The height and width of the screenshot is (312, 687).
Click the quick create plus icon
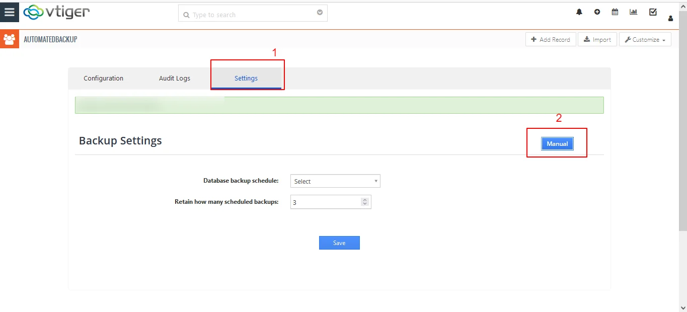tap(597, 12)
